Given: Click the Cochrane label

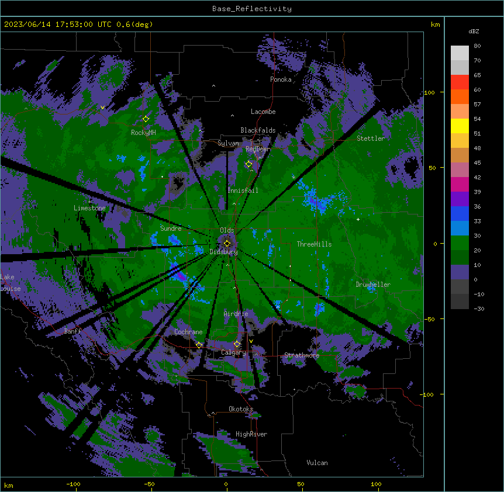Looking at the screenshot, I should 188,332.
